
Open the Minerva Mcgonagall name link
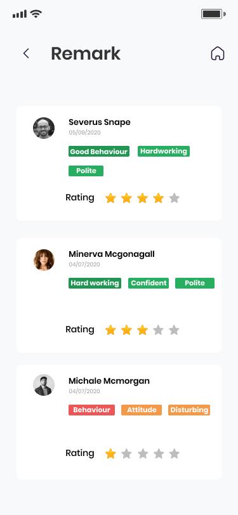(112, 254)
